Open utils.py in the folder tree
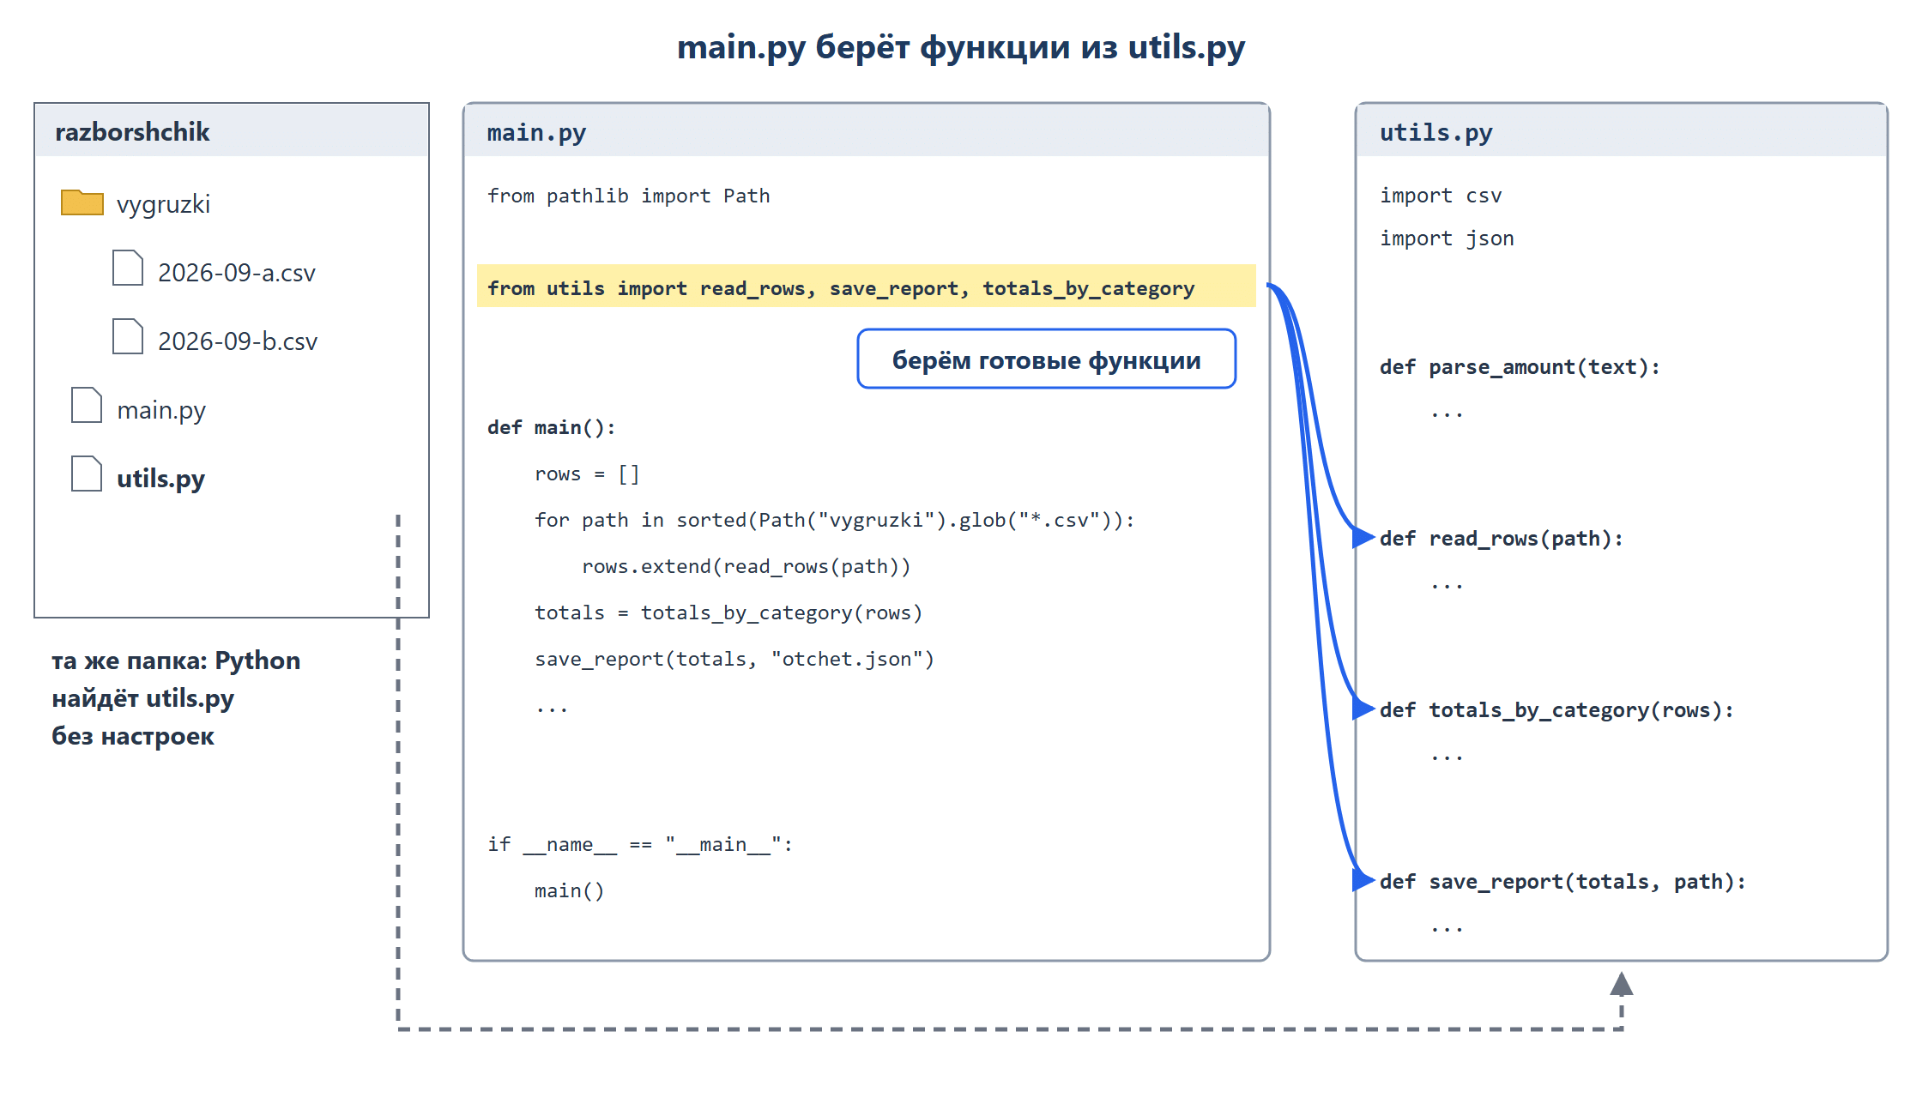The height and width of the screenshot is (1098, 1922). (x=161, y=479)
